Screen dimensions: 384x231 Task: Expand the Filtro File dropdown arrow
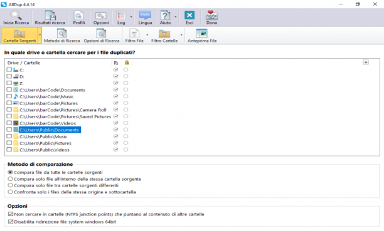pyautogui.click(x=147, y=35)
